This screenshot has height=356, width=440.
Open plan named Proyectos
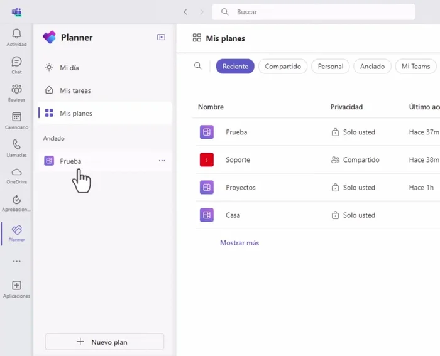[x=241, y=188]
